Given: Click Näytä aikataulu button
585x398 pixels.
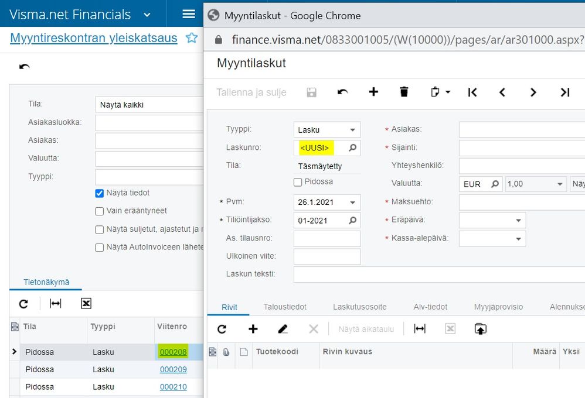Looking at the screenshot, I should (x=366, y=329).
